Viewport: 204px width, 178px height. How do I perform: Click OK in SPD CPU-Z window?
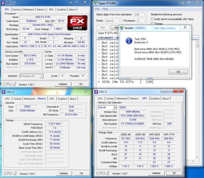[x=174, y=173]
